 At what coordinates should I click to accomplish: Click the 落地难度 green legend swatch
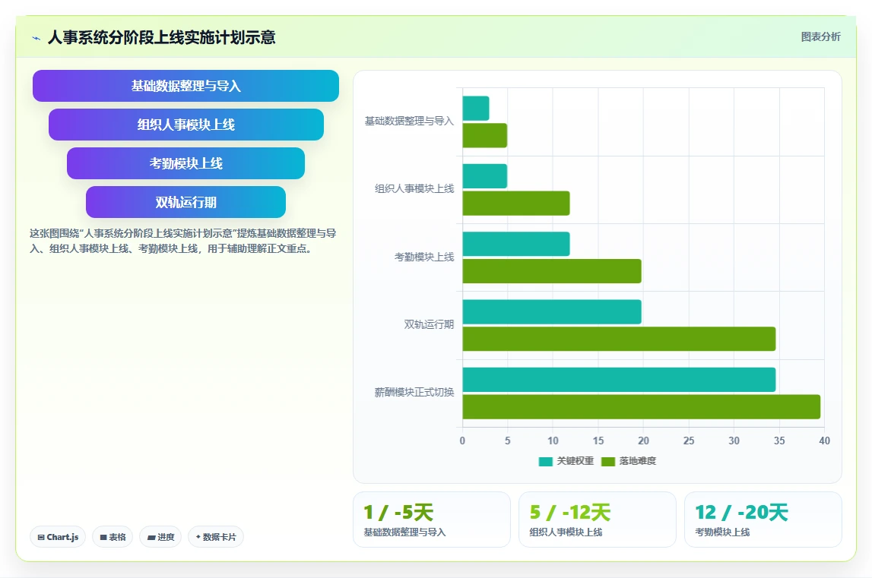(x=608, y=461)
